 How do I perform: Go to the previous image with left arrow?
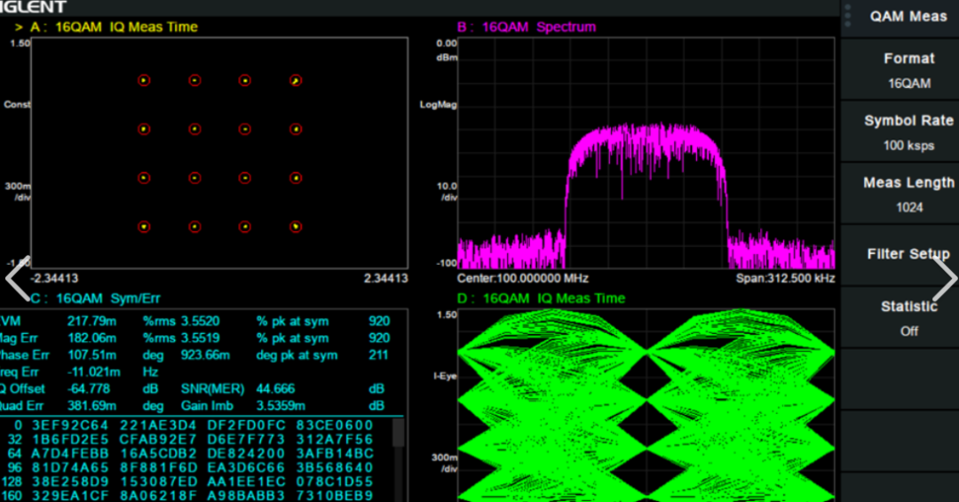click(x=18, y=278)
